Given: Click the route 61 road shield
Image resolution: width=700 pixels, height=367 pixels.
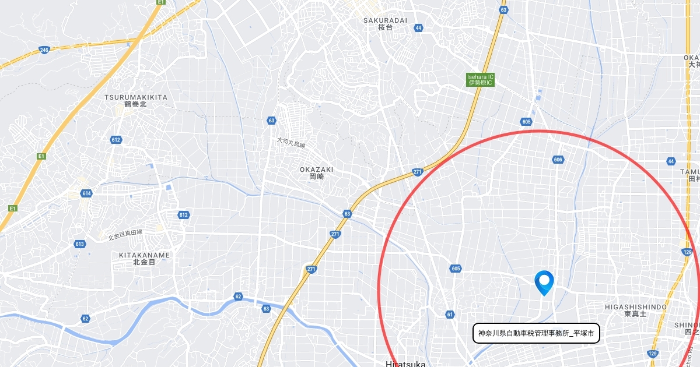Looking at the screenshot, I should (450, 315).
